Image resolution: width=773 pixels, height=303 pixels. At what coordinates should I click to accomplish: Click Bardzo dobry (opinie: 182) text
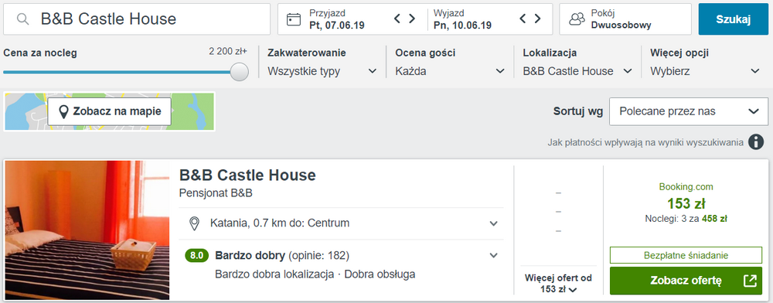click(282, 256)
